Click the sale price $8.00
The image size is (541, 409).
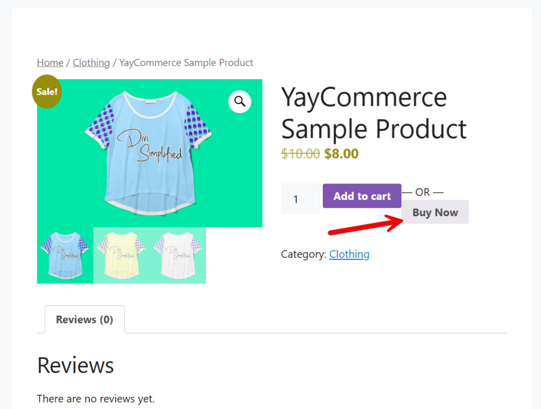[341, 154]
